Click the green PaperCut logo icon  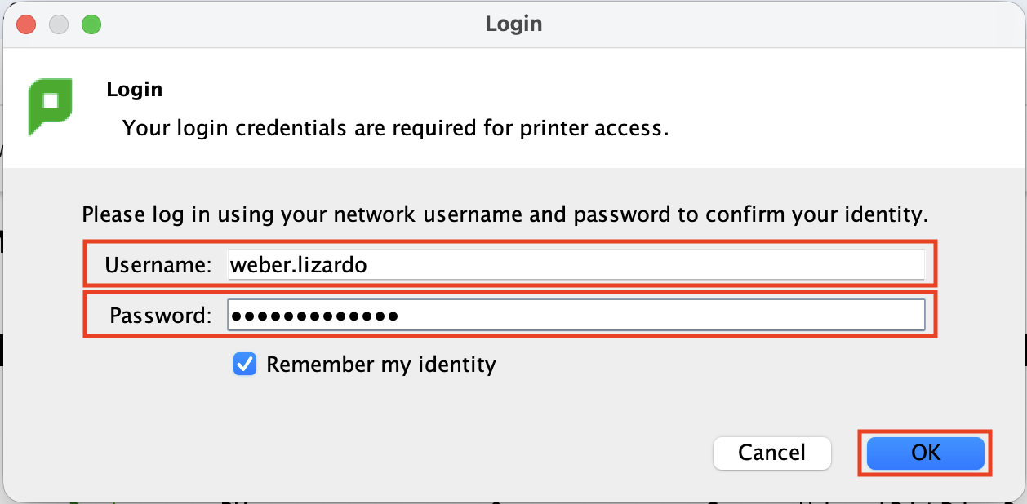tap(51, 105)
